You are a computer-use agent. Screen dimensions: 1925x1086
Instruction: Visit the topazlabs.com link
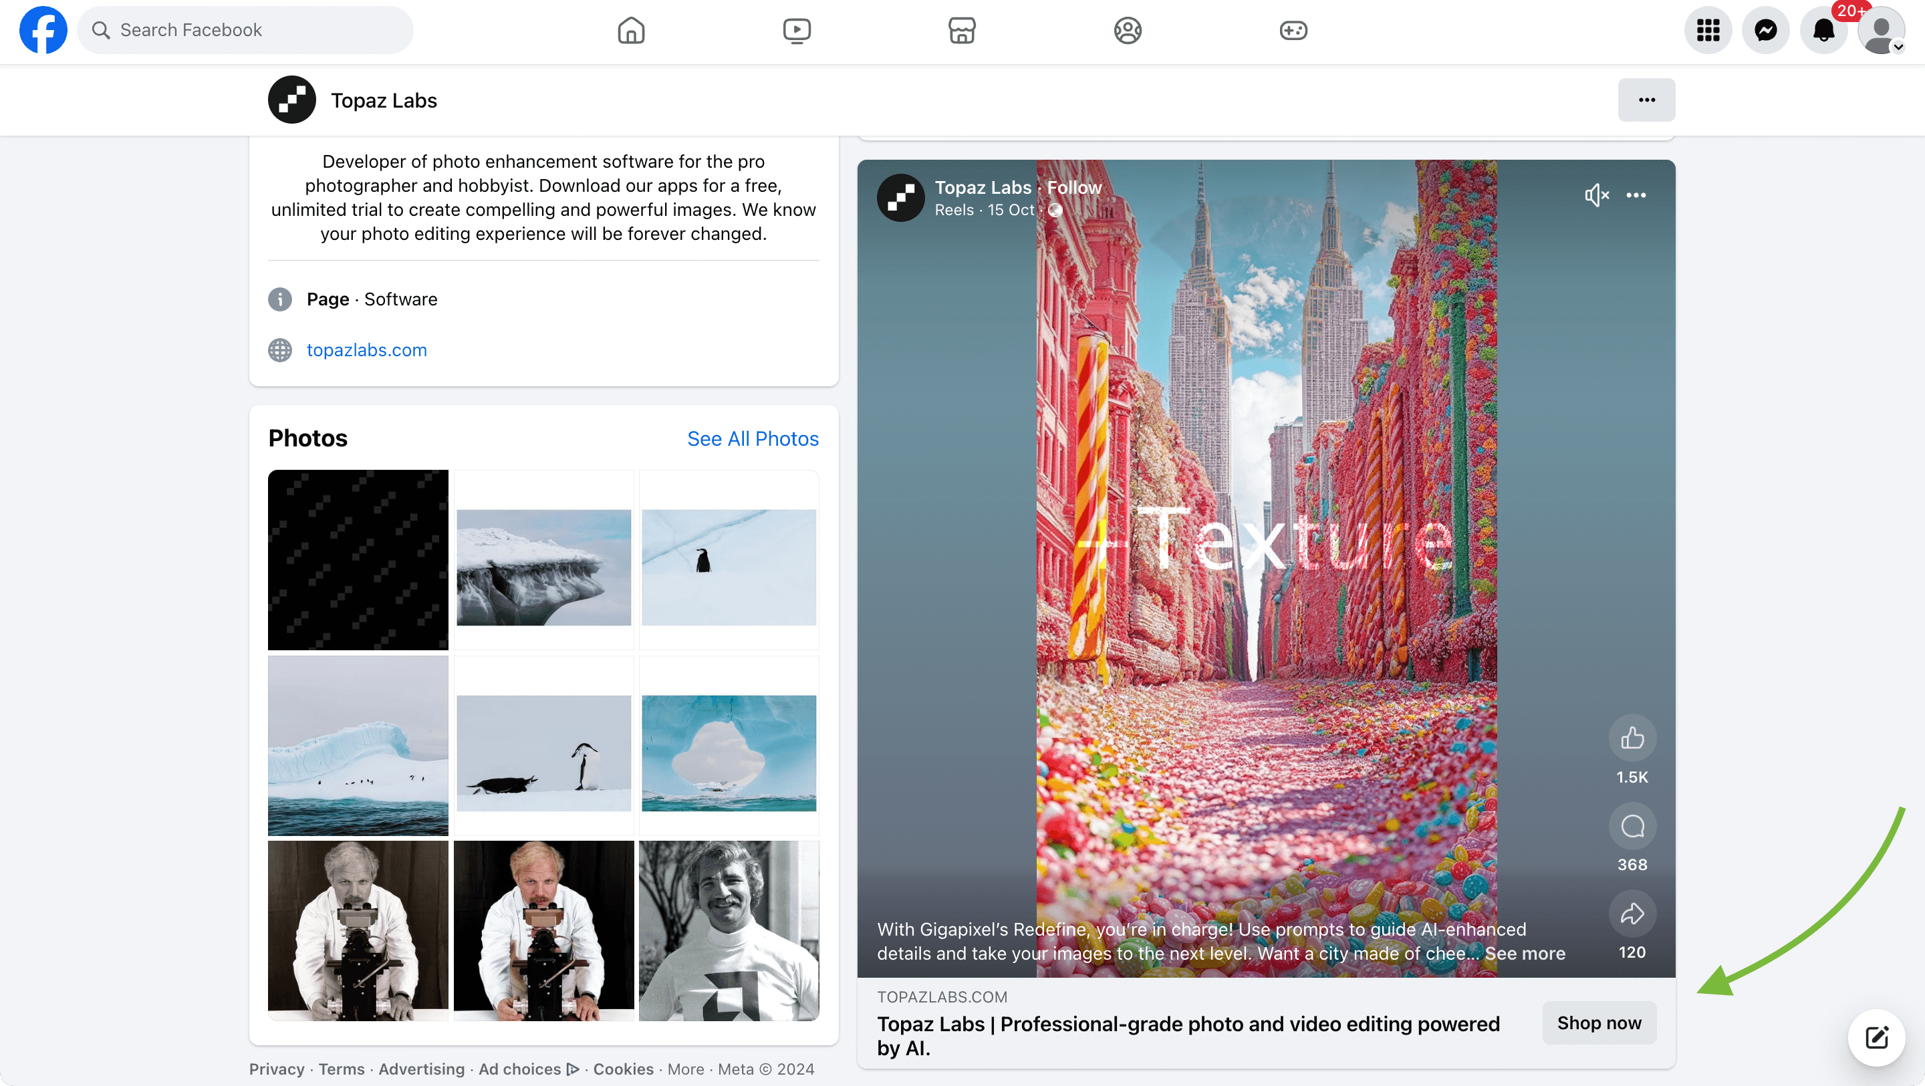[x=366, y=350]
